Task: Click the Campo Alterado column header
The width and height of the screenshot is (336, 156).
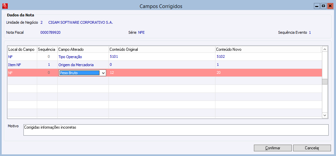Action: 83,49
